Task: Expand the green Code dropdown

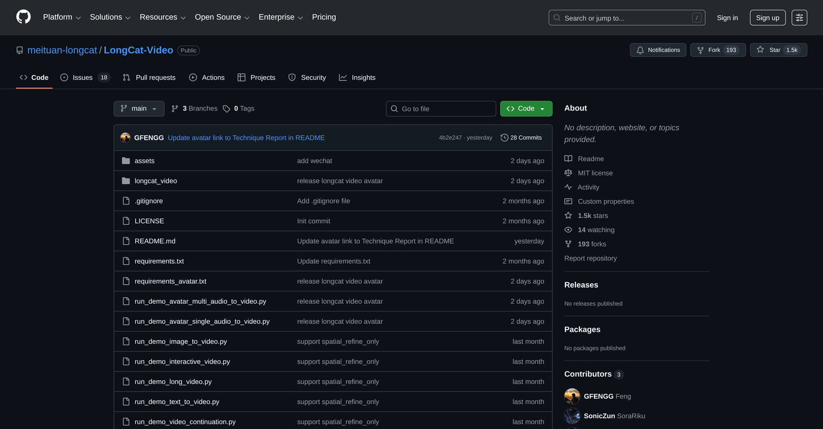Action: coord(526,109)
